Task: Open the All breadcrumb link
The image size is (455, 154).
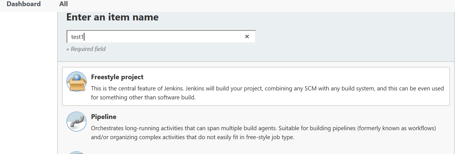Action: click(64, 4)
